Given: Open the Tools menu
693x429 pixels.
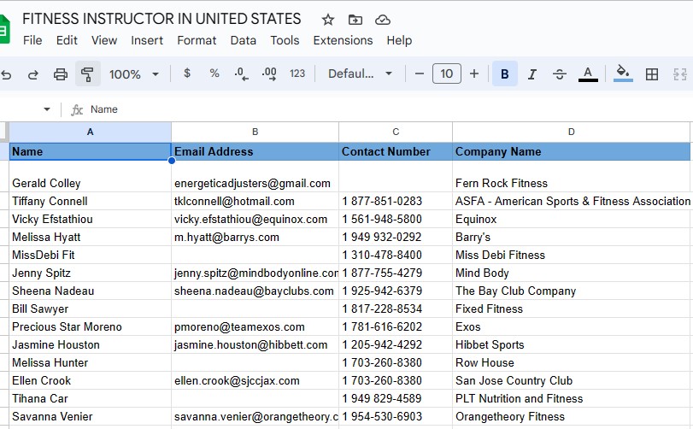Looking at the screenshot, I should (285, 40).
